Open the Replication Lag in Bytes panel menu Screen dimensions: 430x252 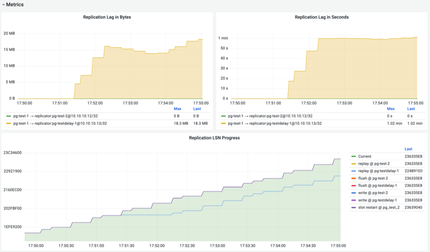coord(107,17)
